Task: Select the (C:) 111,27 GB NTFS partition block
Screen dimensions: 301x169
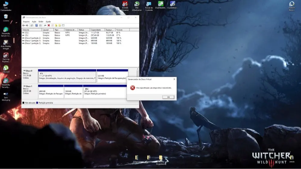Action: [67, 76]
